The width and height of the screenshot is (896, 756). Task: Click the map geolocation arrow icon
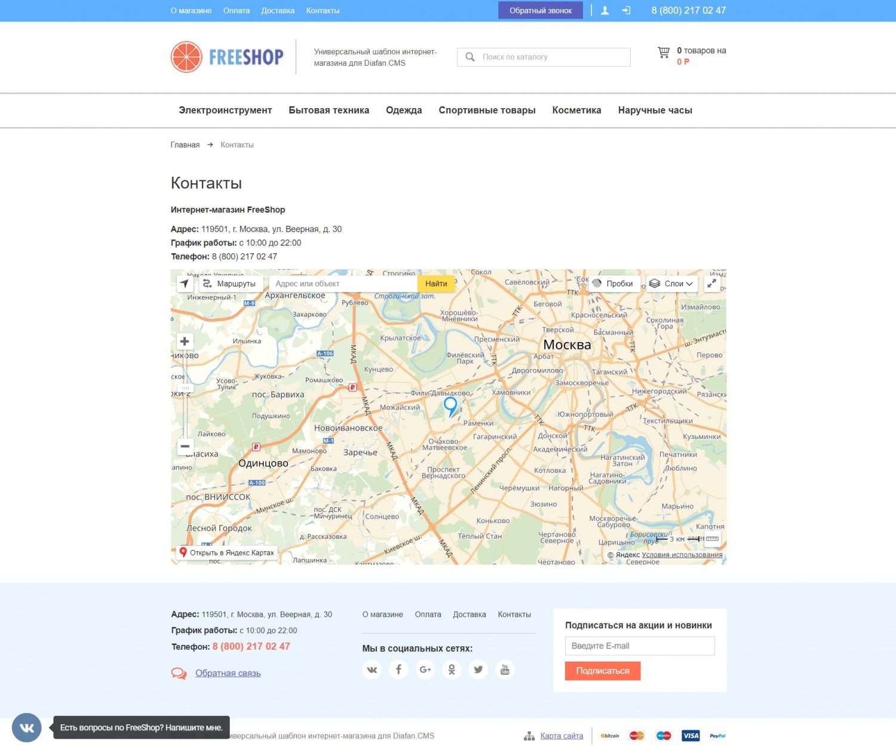185,284
